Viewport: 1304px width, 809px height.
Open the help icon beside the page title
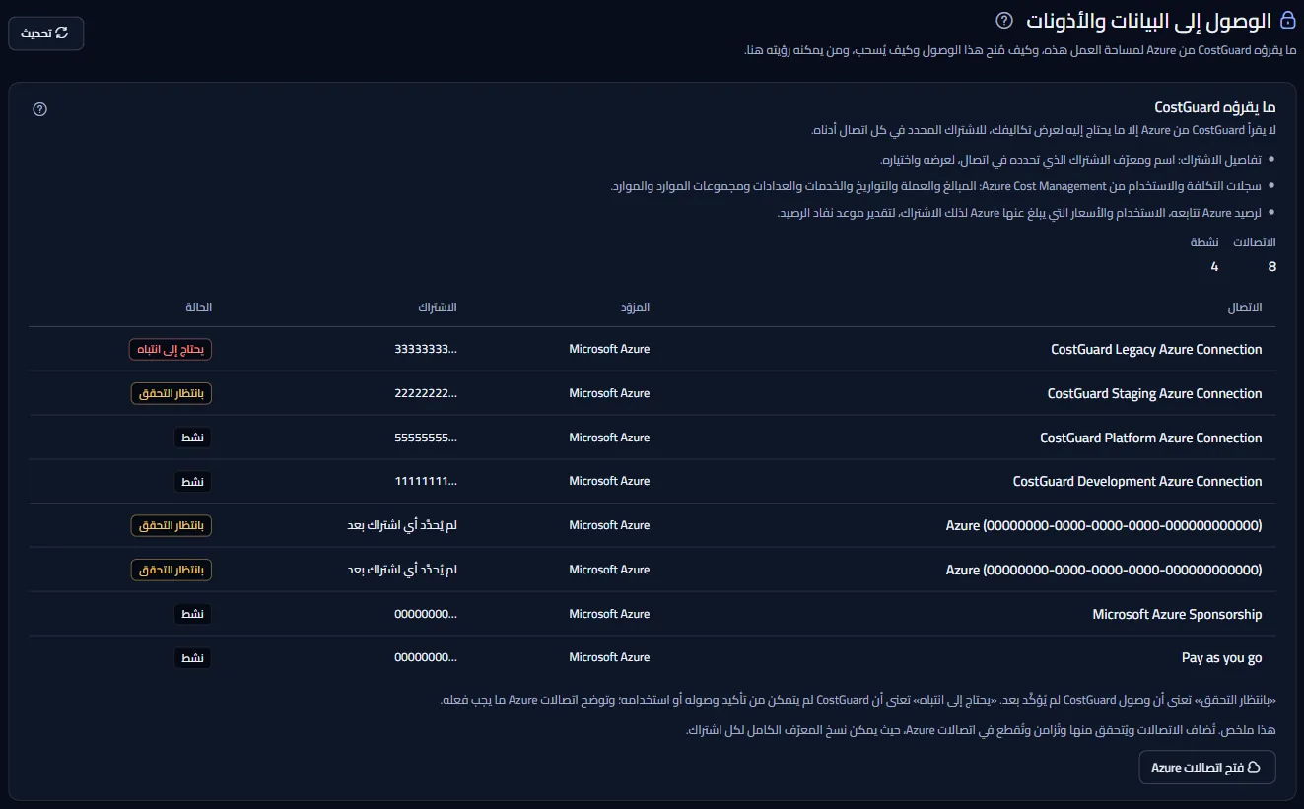click(x=1004, y=21)
